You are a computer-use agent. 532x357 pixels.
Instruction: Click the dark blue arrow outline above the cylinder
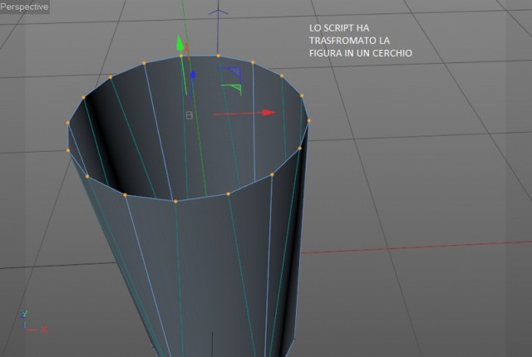[x=218, y=13]
